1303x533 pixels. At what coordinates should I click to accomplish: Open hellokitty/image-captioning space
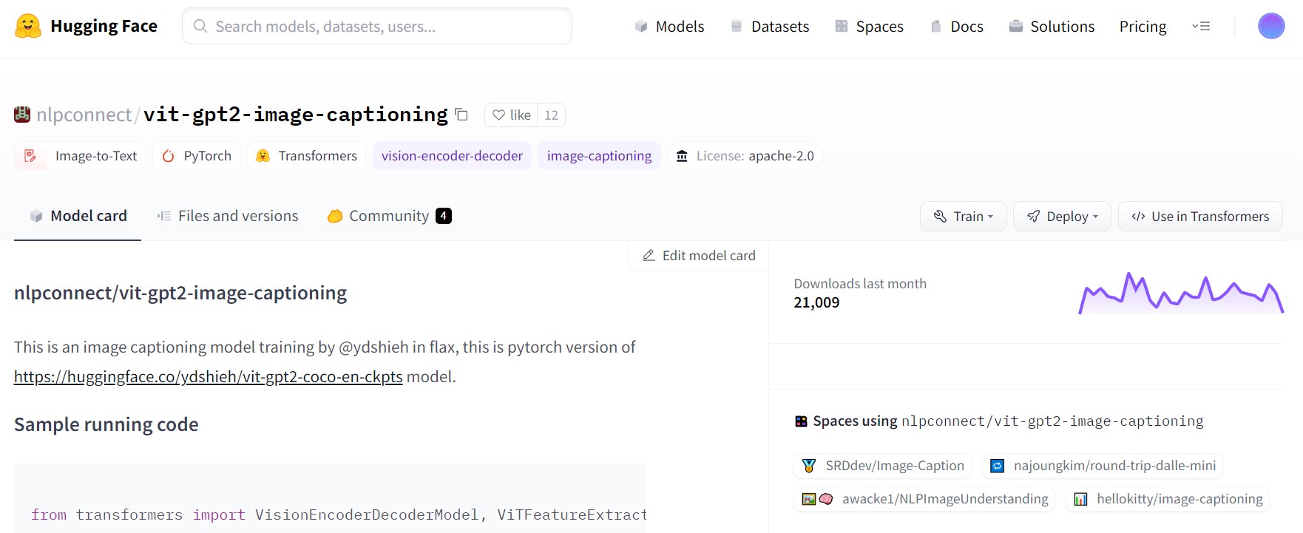[1168, 499]
